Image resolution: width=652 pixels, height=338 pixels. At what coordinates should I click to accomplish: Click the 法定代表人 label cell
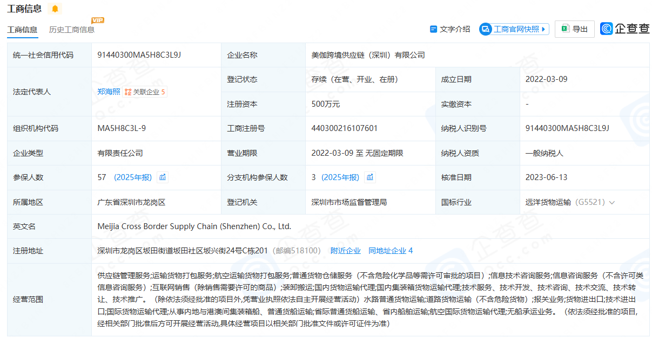[x=49, y=92]
